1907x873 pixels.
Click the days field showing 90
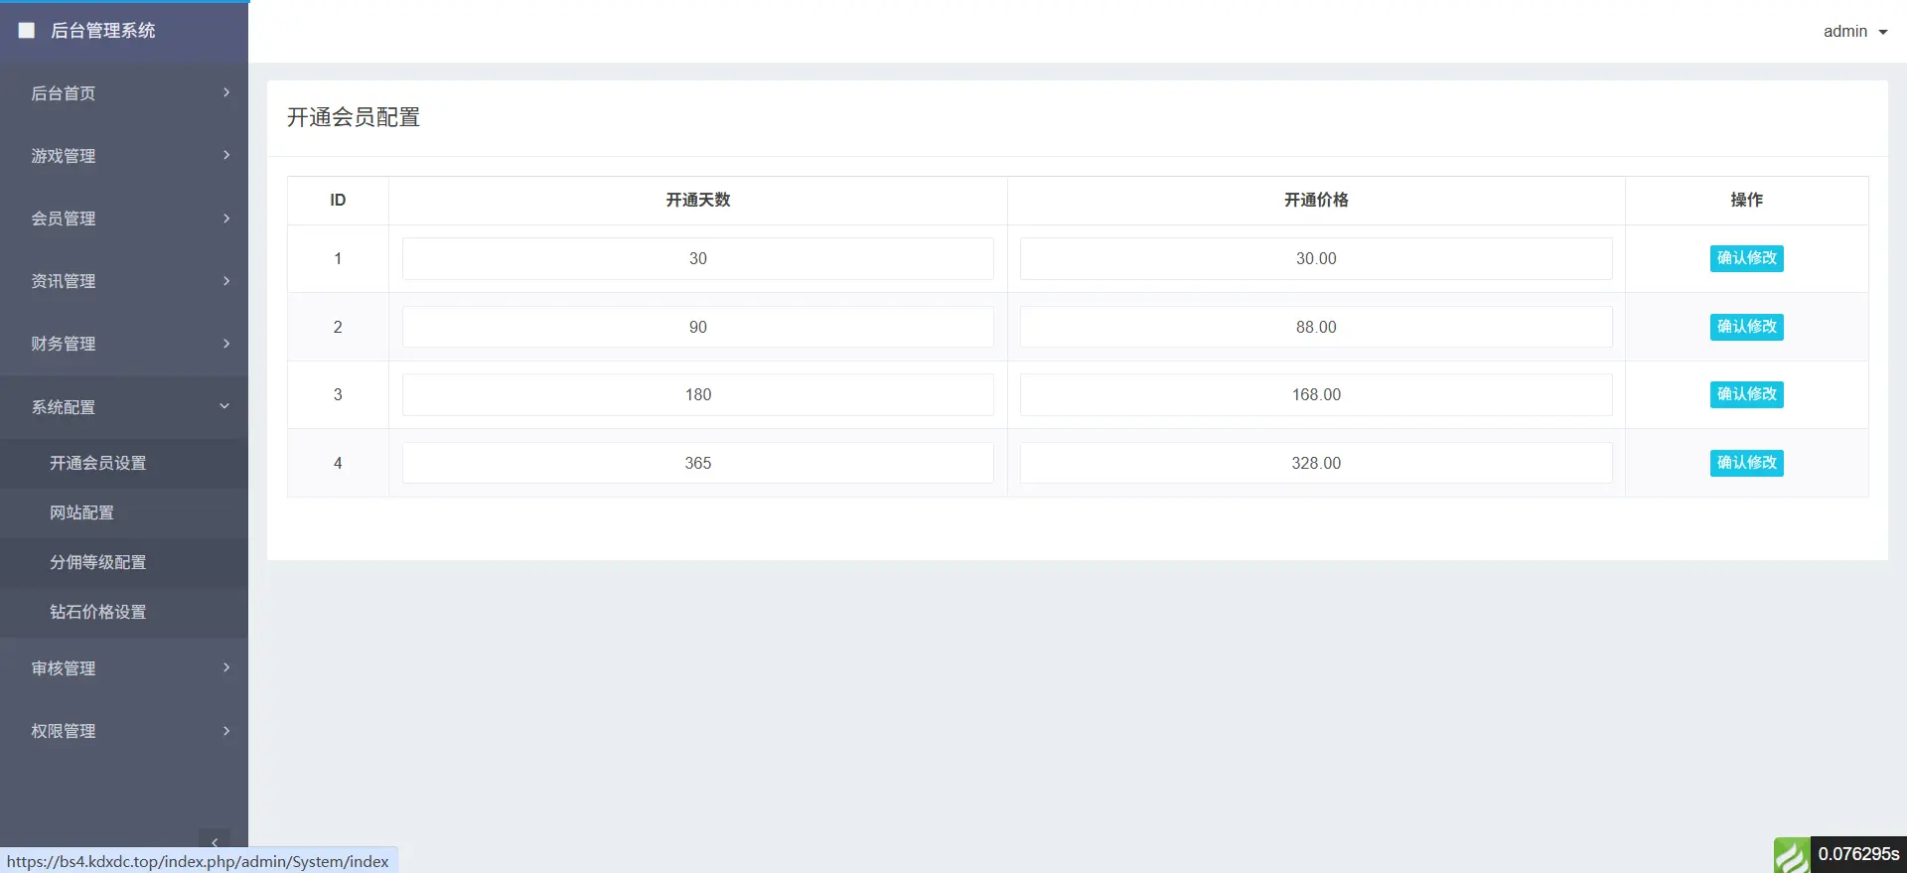pos(697,327)
